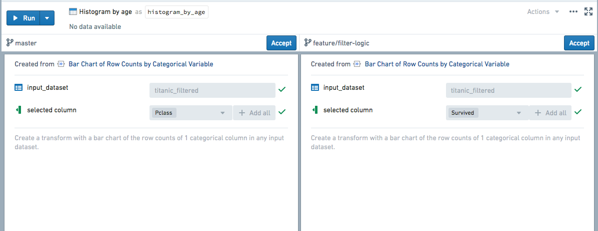Viewport: 598px width, 231px height.
Task: Accept the feature/filter-logic branch version
Action: [x=579, y=43]
